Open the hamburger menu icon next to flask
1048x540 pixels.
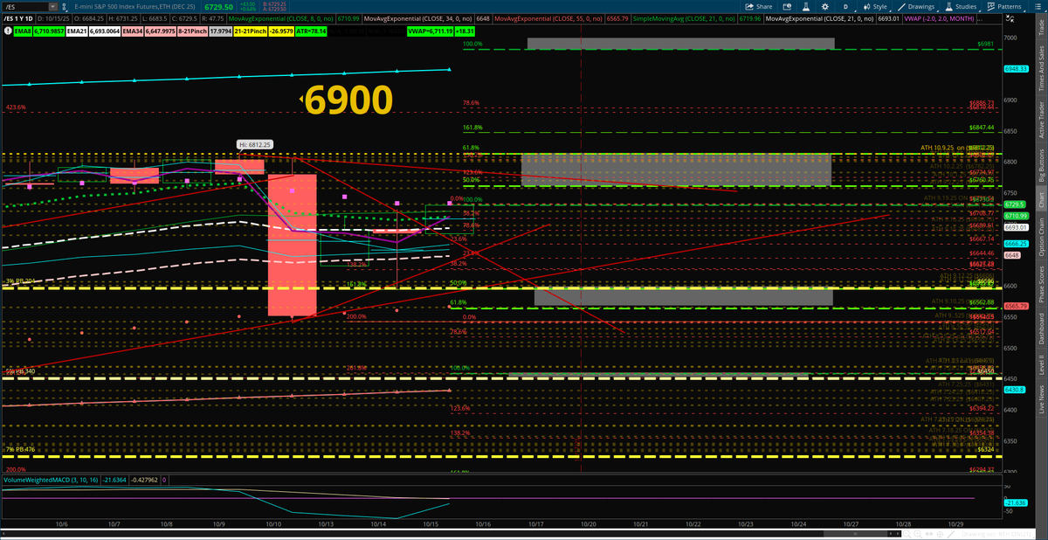[x=1038, y=6]
